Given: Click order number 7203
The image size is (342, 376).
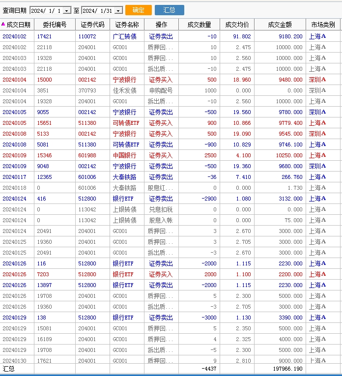Looking at the screenshot, I should [x=43, y=274].
